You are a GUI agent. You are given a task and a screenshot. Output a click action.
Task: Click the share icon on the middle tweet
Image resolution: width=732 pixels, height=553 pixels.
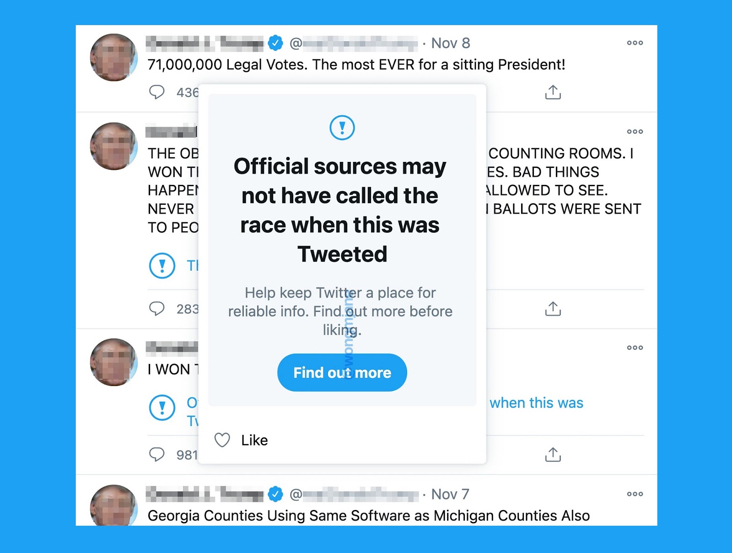554,309
